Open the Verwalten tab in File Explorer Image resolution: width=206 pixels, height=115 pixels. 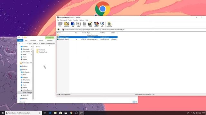50,40
